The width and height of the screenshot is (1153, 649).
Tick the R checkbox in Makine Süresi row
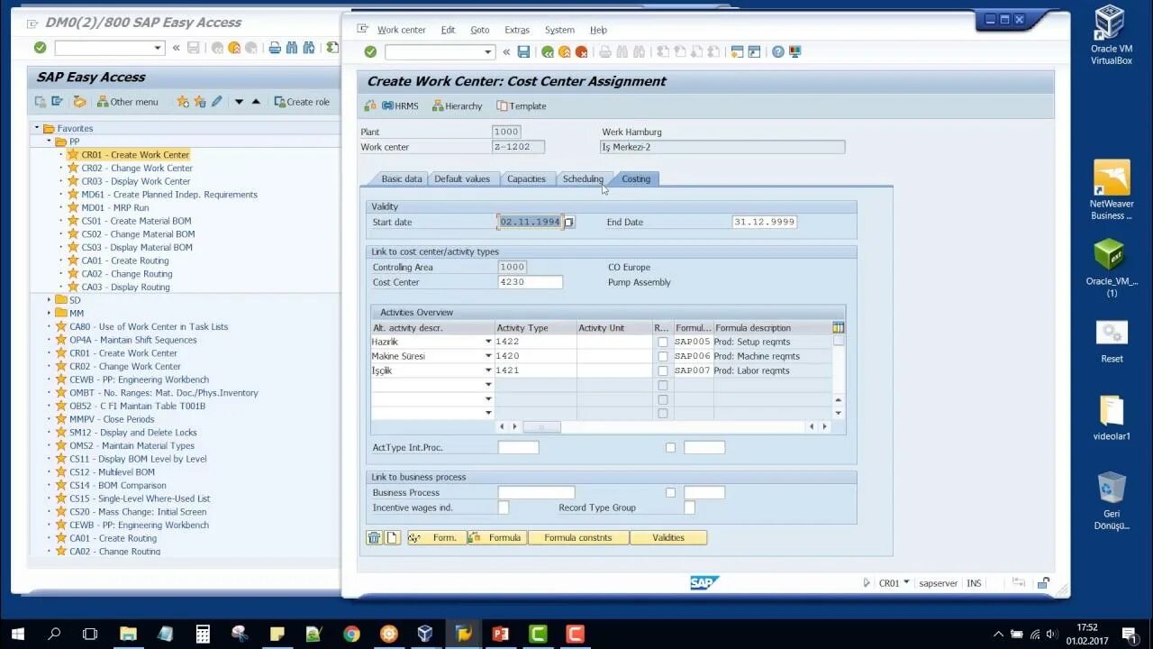[x=663, y=356]
